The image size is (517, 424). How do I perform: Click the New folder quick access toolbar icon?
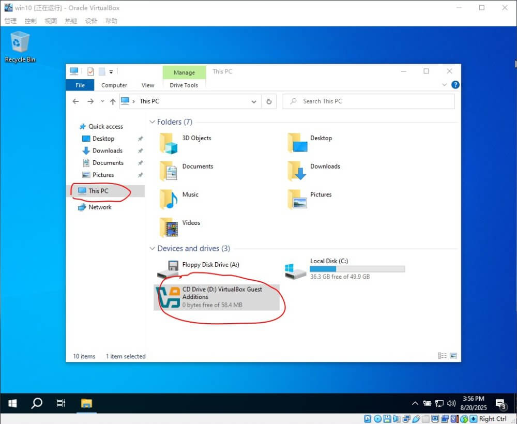click(x=102, y=71)
